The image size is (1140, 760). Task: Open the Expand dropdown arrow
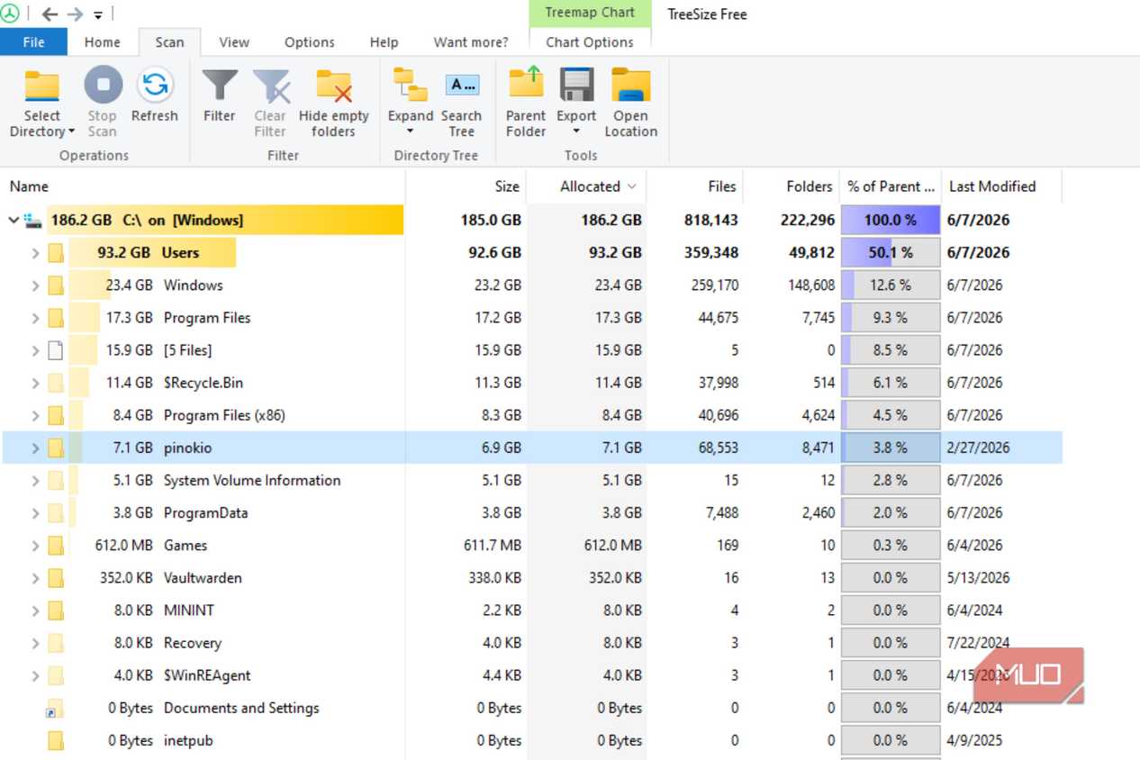(x=411, y=131)
